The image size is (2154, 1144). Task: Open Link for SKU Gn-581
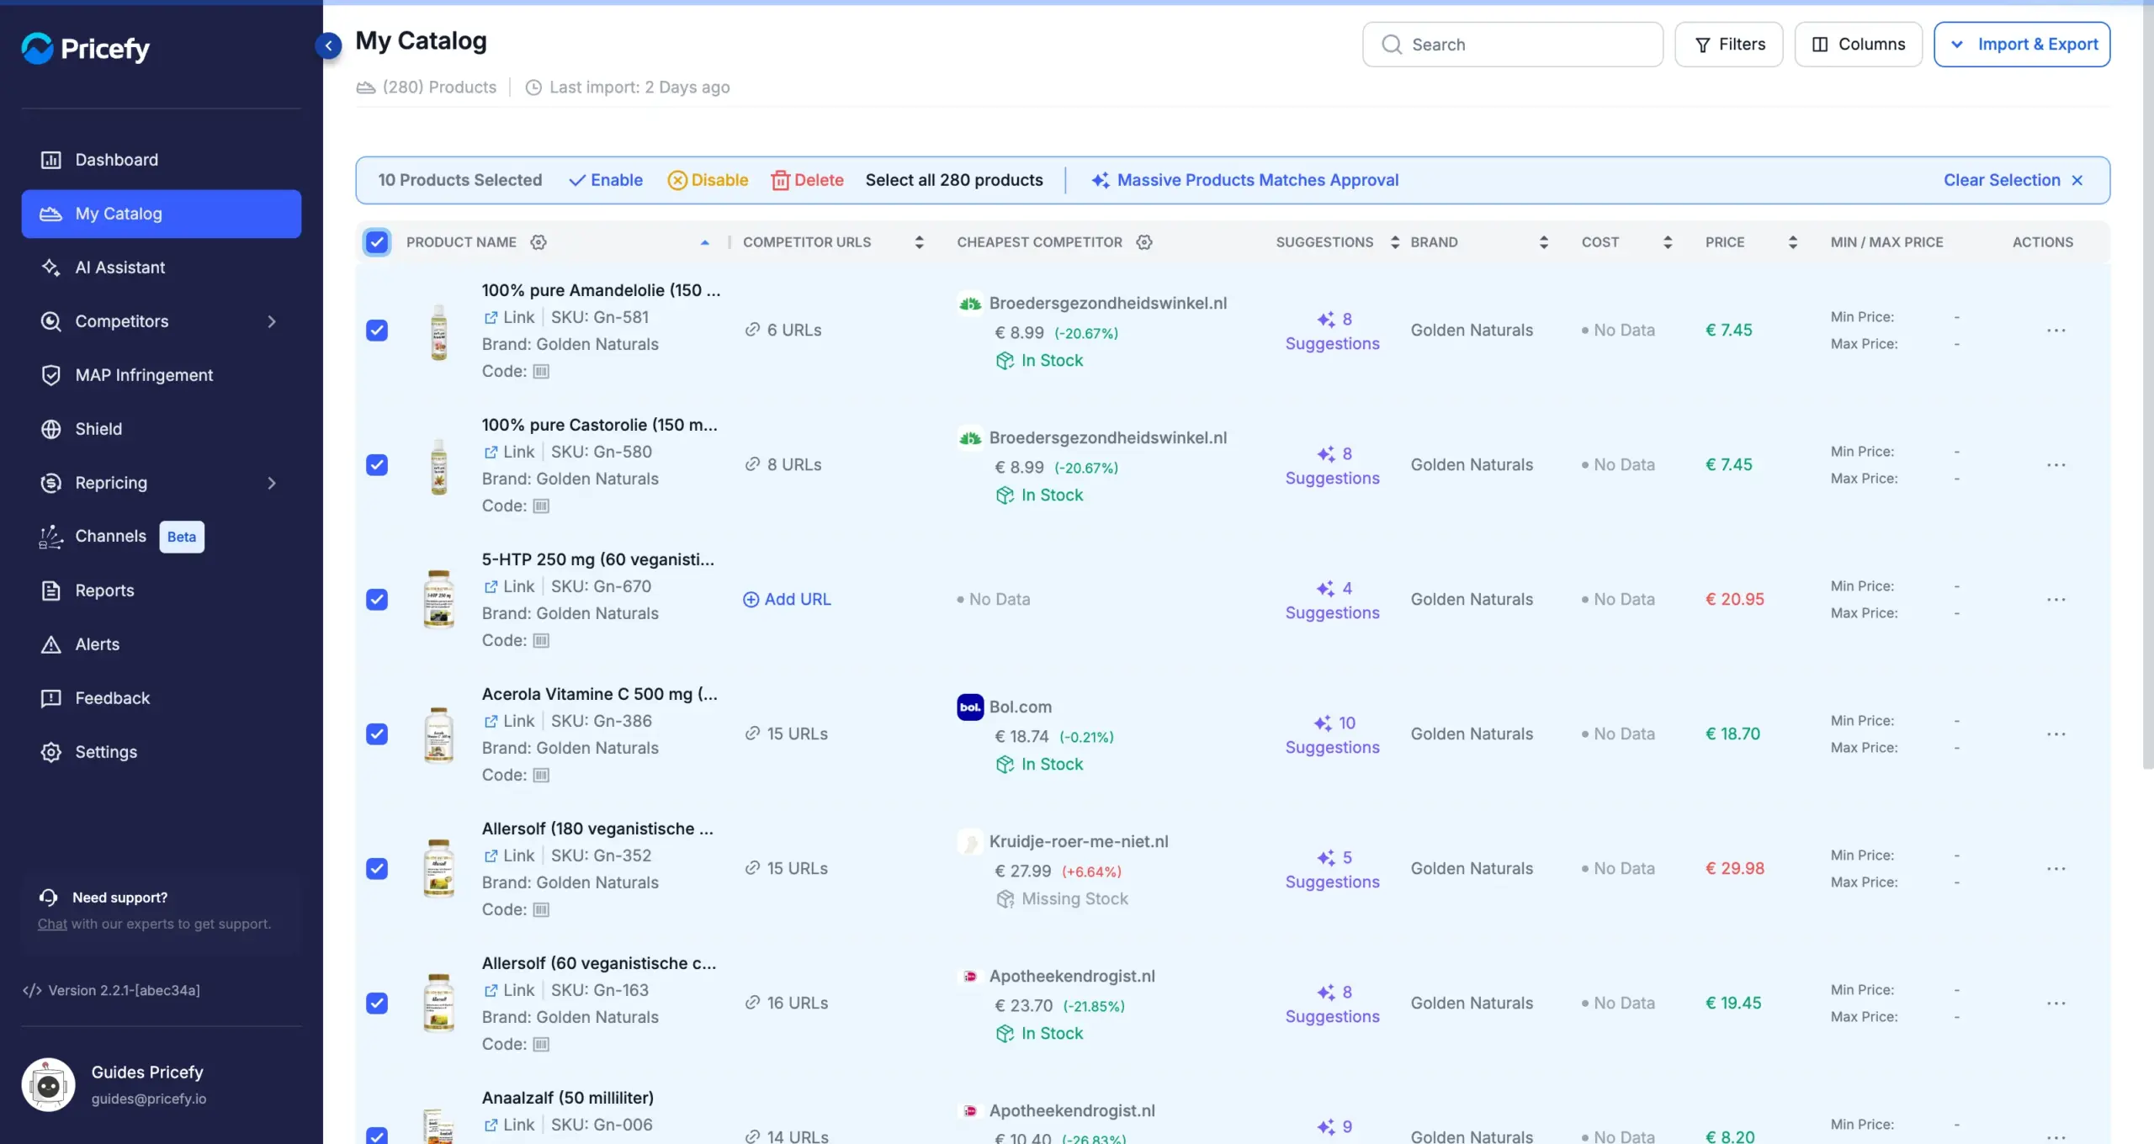pyautogui.click(x=509, y=317)
